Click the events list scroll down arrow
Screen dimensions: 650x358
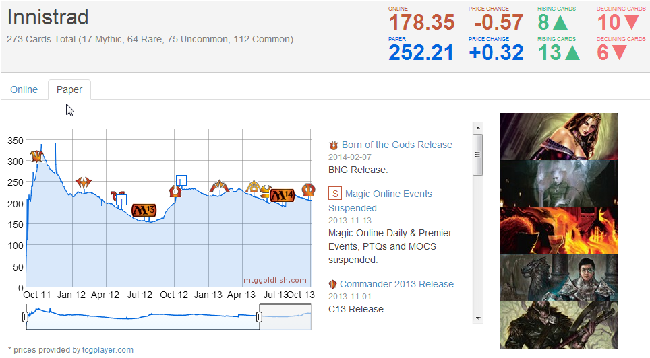click(x=478, y=318)
